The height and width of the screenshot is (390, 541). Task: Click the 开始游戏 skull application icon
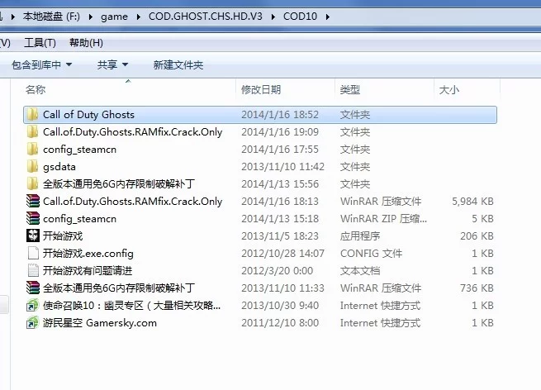coord(33,236)
